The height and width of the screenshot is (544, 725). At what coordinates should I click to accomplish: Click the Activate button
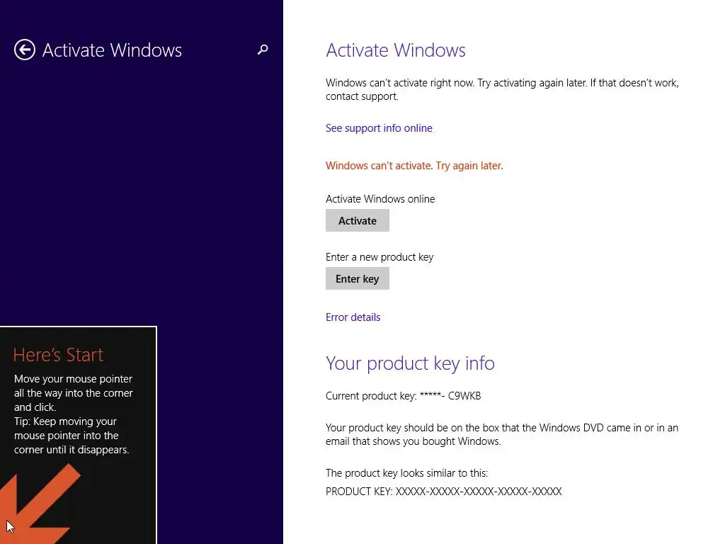pyautogui.click(x=358, y=221)
